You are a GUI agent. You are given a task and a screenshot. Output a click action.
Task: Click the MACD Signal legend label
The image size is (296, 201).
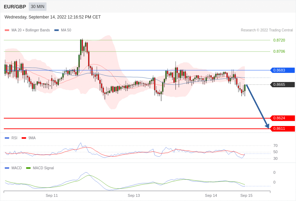43,168
